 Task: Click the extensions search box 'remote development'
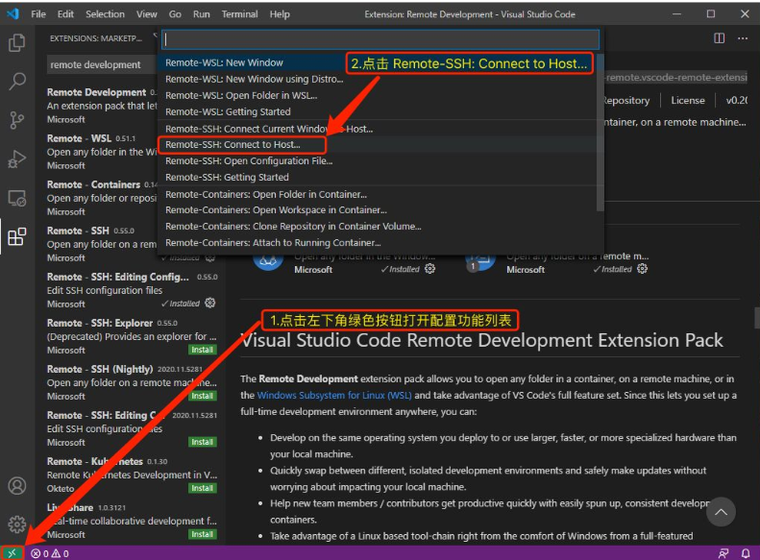click(x=103, y=64)
